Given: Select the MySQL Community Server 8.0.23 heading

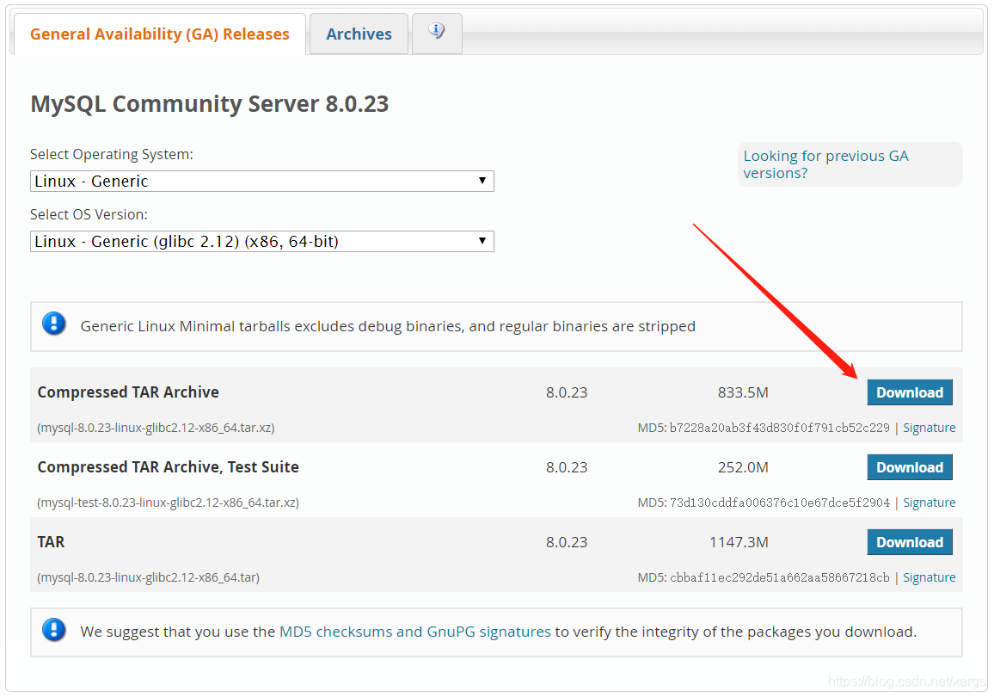Looking at the screenshot, I should tap(209, 104).
